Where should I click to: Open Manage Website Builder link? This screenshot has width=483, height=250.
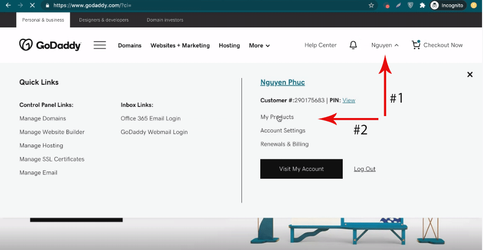pyautogui.click(x=52, y=132)
